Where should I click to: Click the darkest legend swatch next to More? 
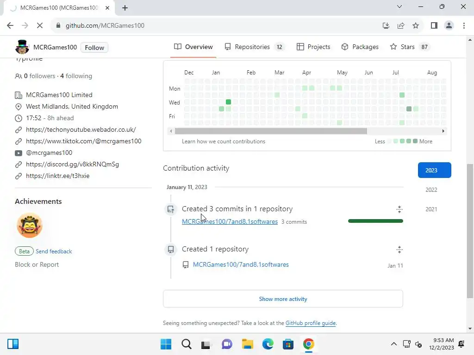point(415,141)
